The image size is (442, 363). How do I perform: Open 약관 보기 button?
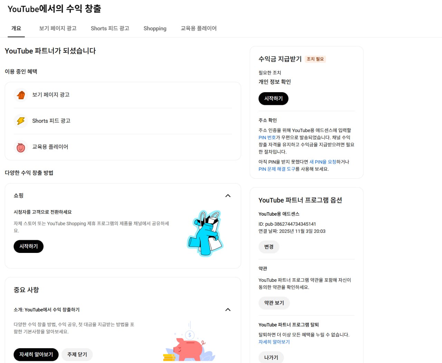click(x=274, y=303)
